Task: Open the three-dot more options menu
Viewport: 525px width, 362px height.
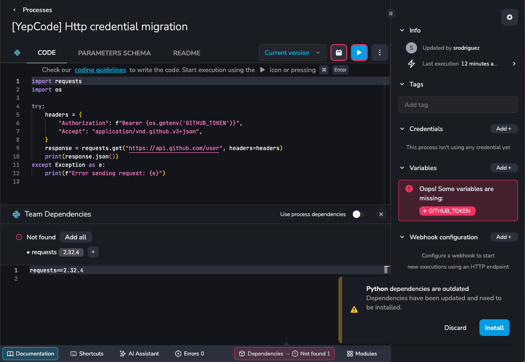Action: pyautogui.click(x=379, y=53)
